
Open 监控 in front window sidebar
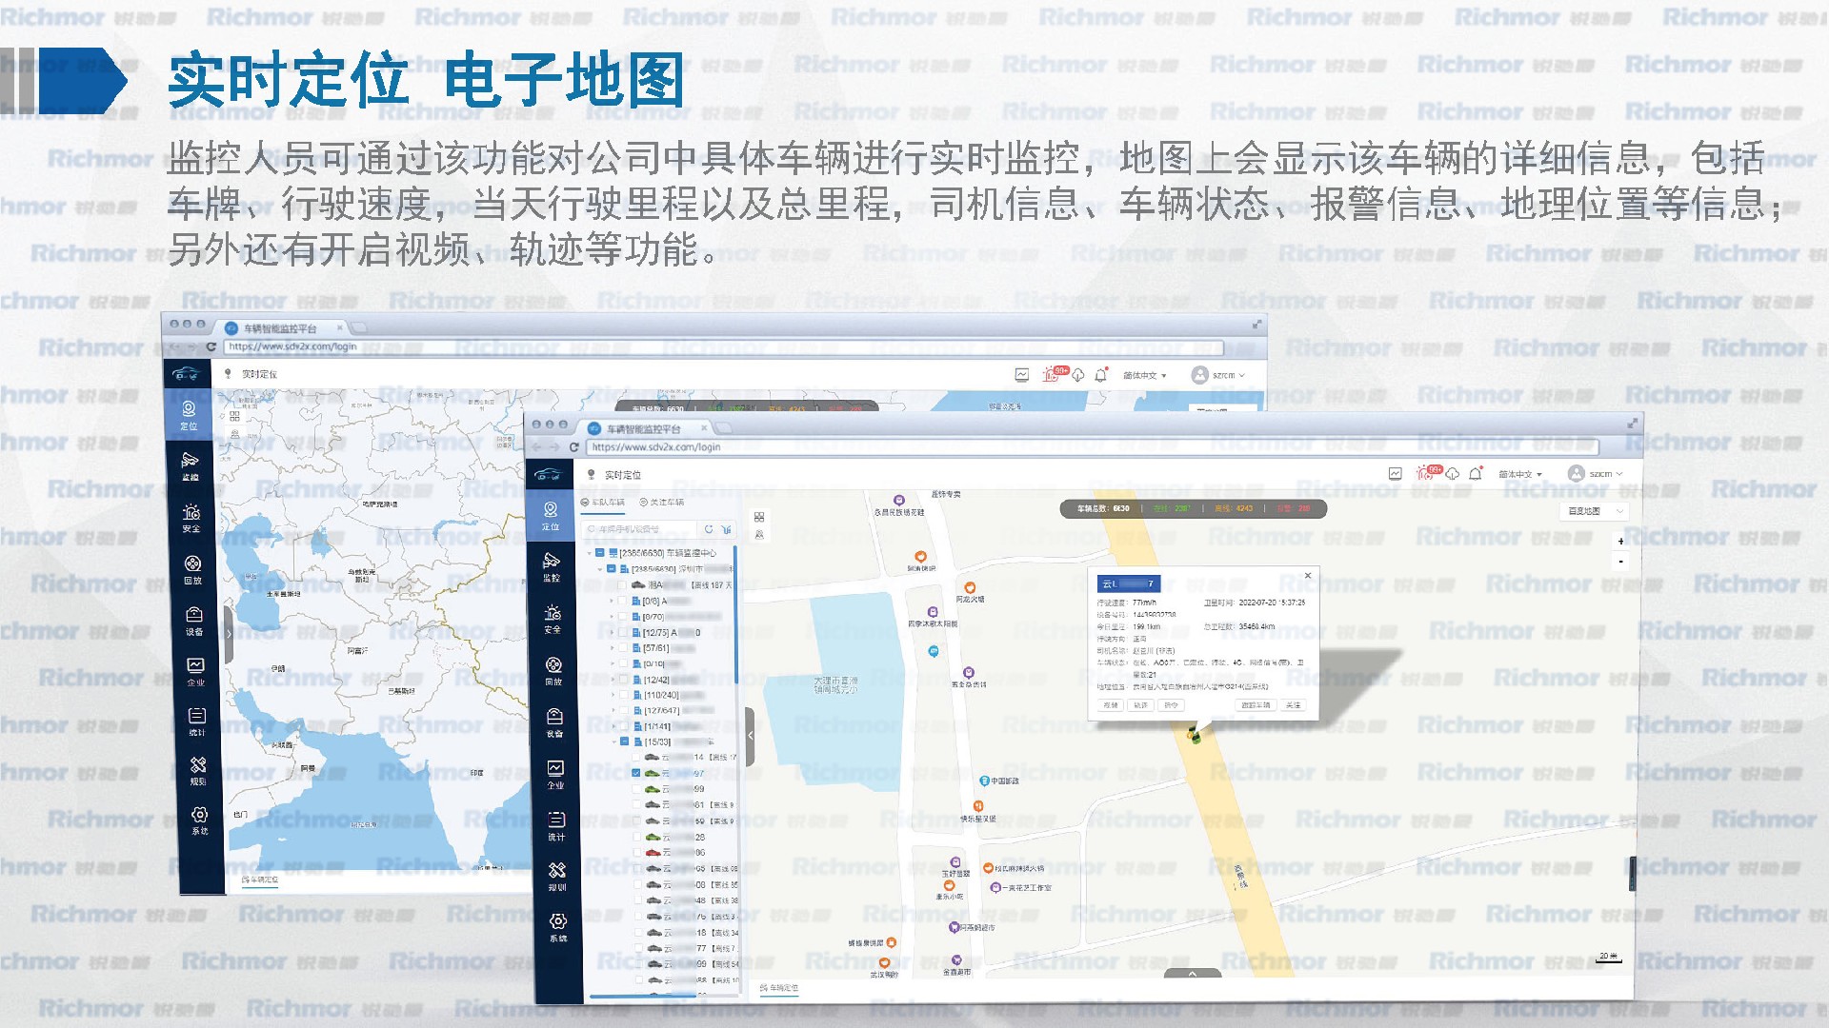click(x=552, y=566)
